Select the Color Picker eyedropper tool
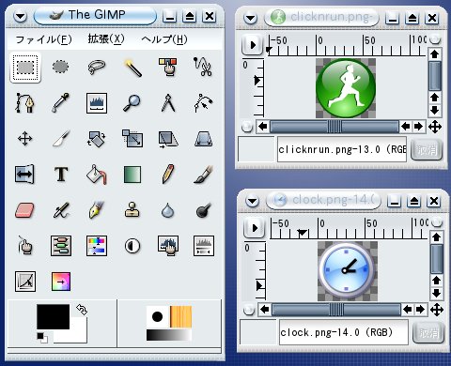 61,103
